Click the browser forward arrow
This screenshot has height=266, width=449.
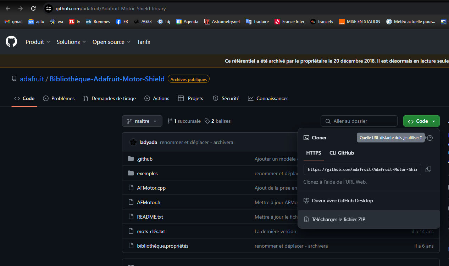coord(21,8)
